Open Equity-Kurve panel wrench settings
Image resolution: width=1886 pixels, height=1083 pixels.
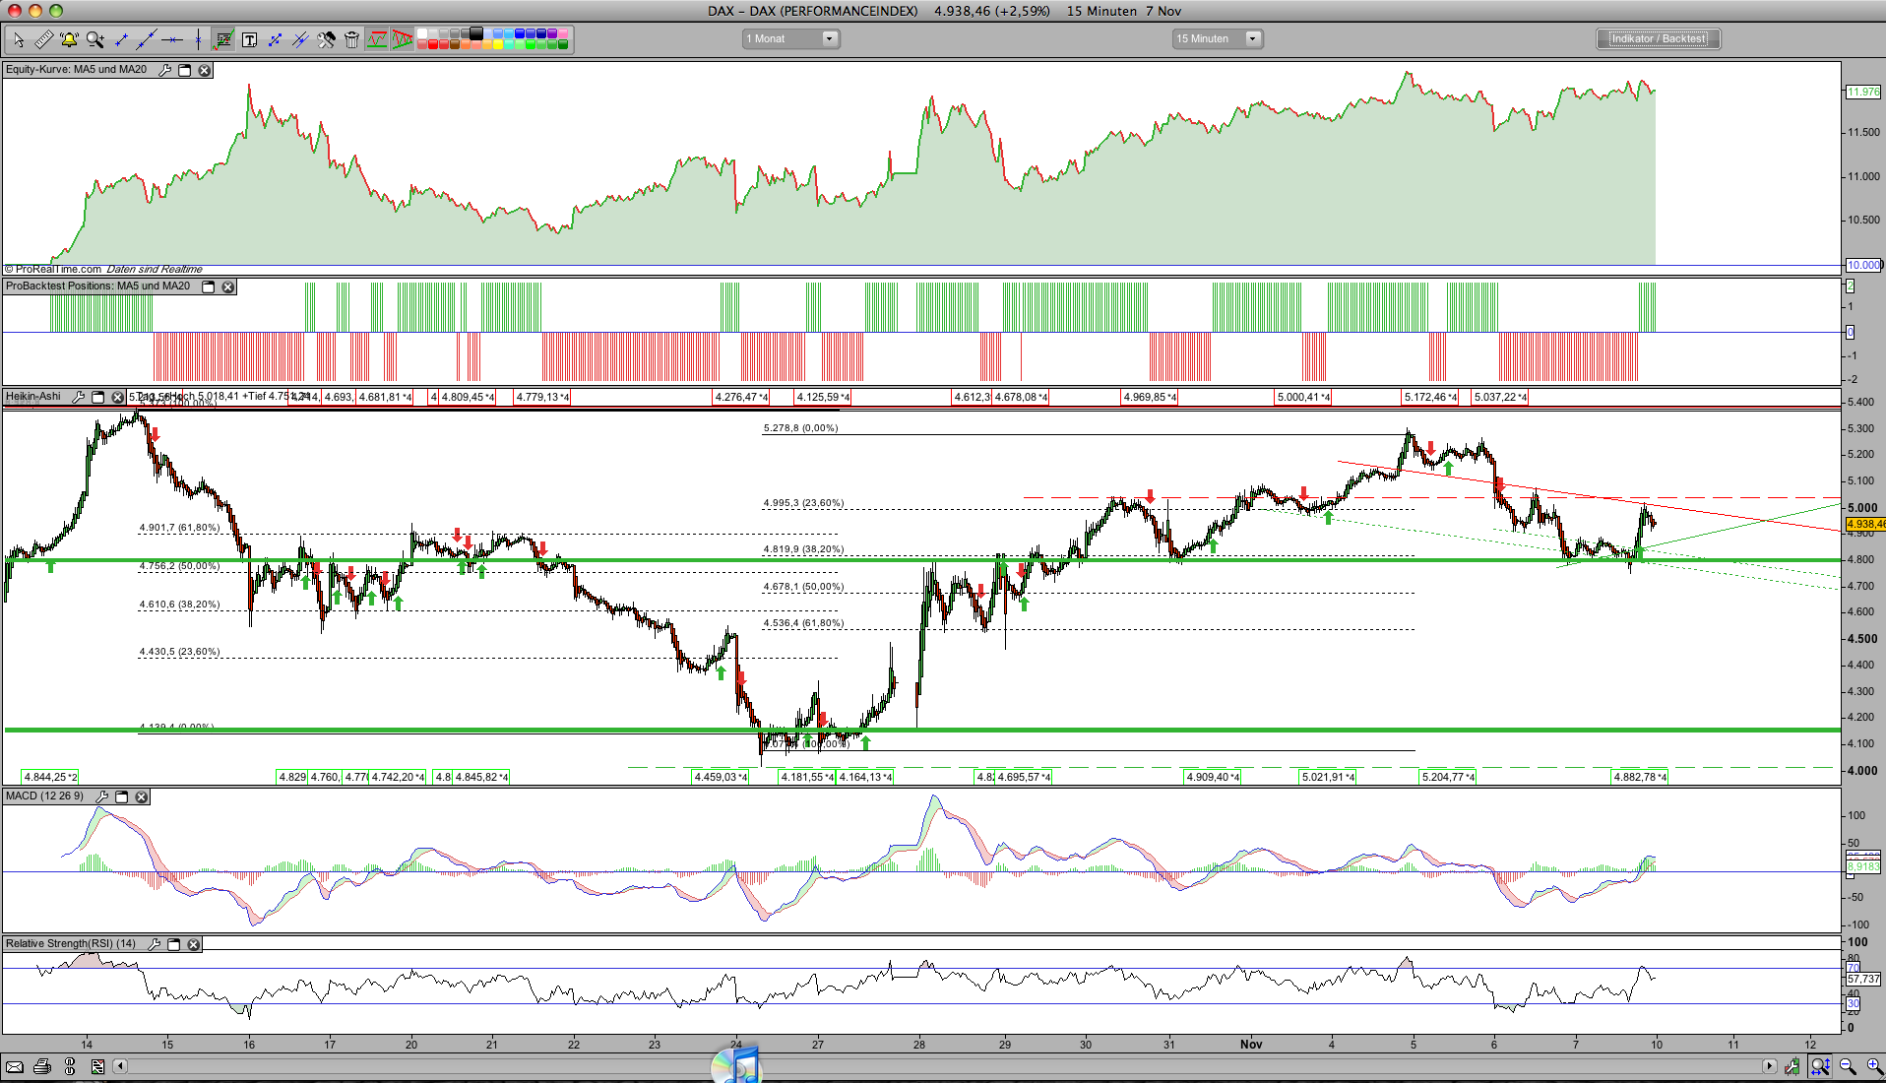click(x=164, y=70)
